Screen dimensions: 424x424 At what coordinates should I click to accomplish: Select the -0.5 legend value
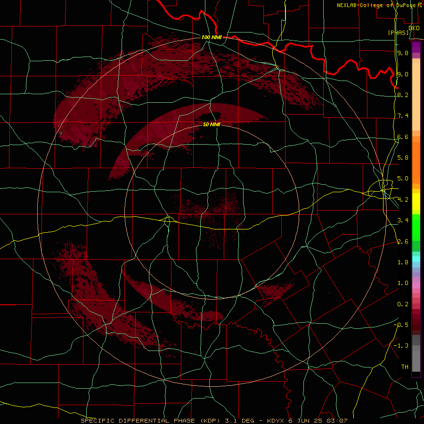point(401,325)
